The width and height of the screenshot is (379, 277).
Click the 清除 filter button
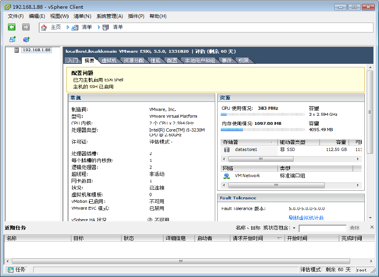click(354, 228)
